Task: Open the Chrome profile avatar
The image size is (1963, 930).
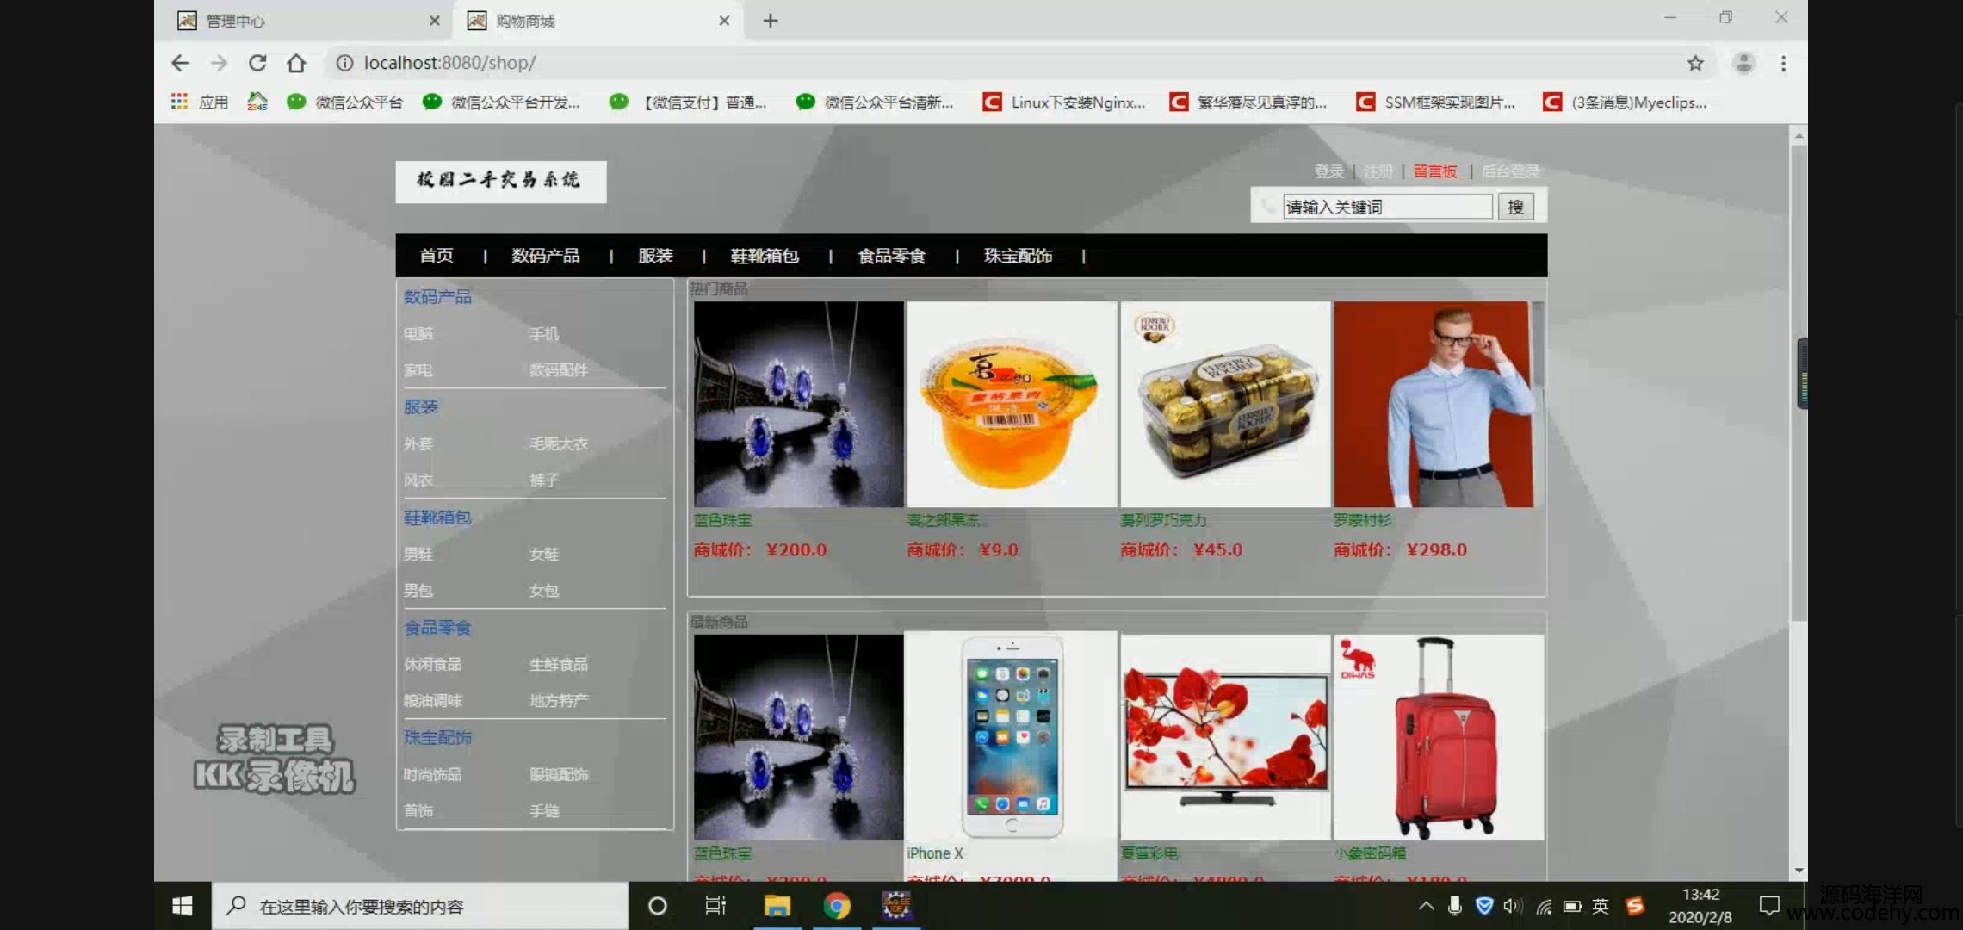Action: point(1743,63)
